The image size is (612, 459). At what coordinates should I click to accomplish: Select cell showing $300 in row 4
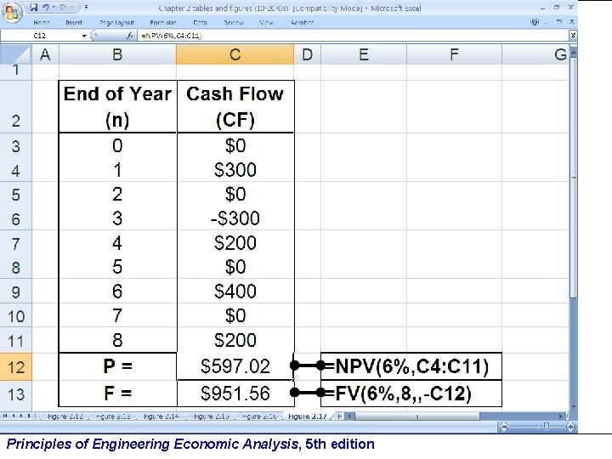pos(235,170)
